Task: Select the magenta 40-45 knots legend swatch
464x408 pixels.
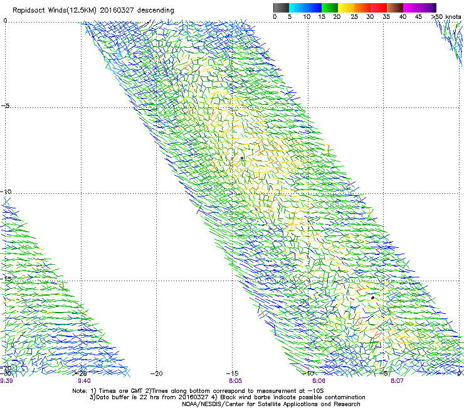Action: [x=411, y=8]
